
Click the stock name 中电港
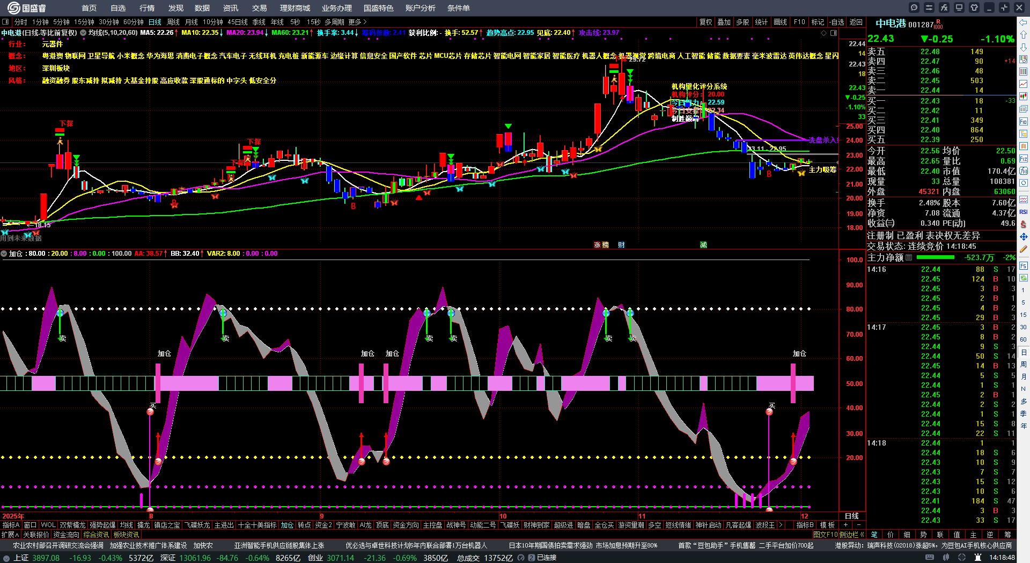tap(891, 24)
